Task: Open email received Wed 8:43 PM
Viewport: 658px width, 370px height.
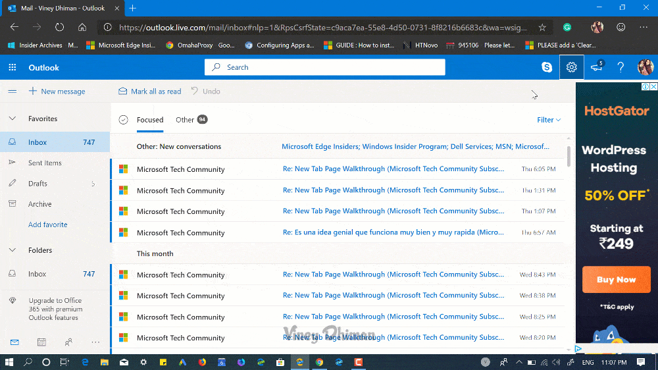Action: coord(339,275)
